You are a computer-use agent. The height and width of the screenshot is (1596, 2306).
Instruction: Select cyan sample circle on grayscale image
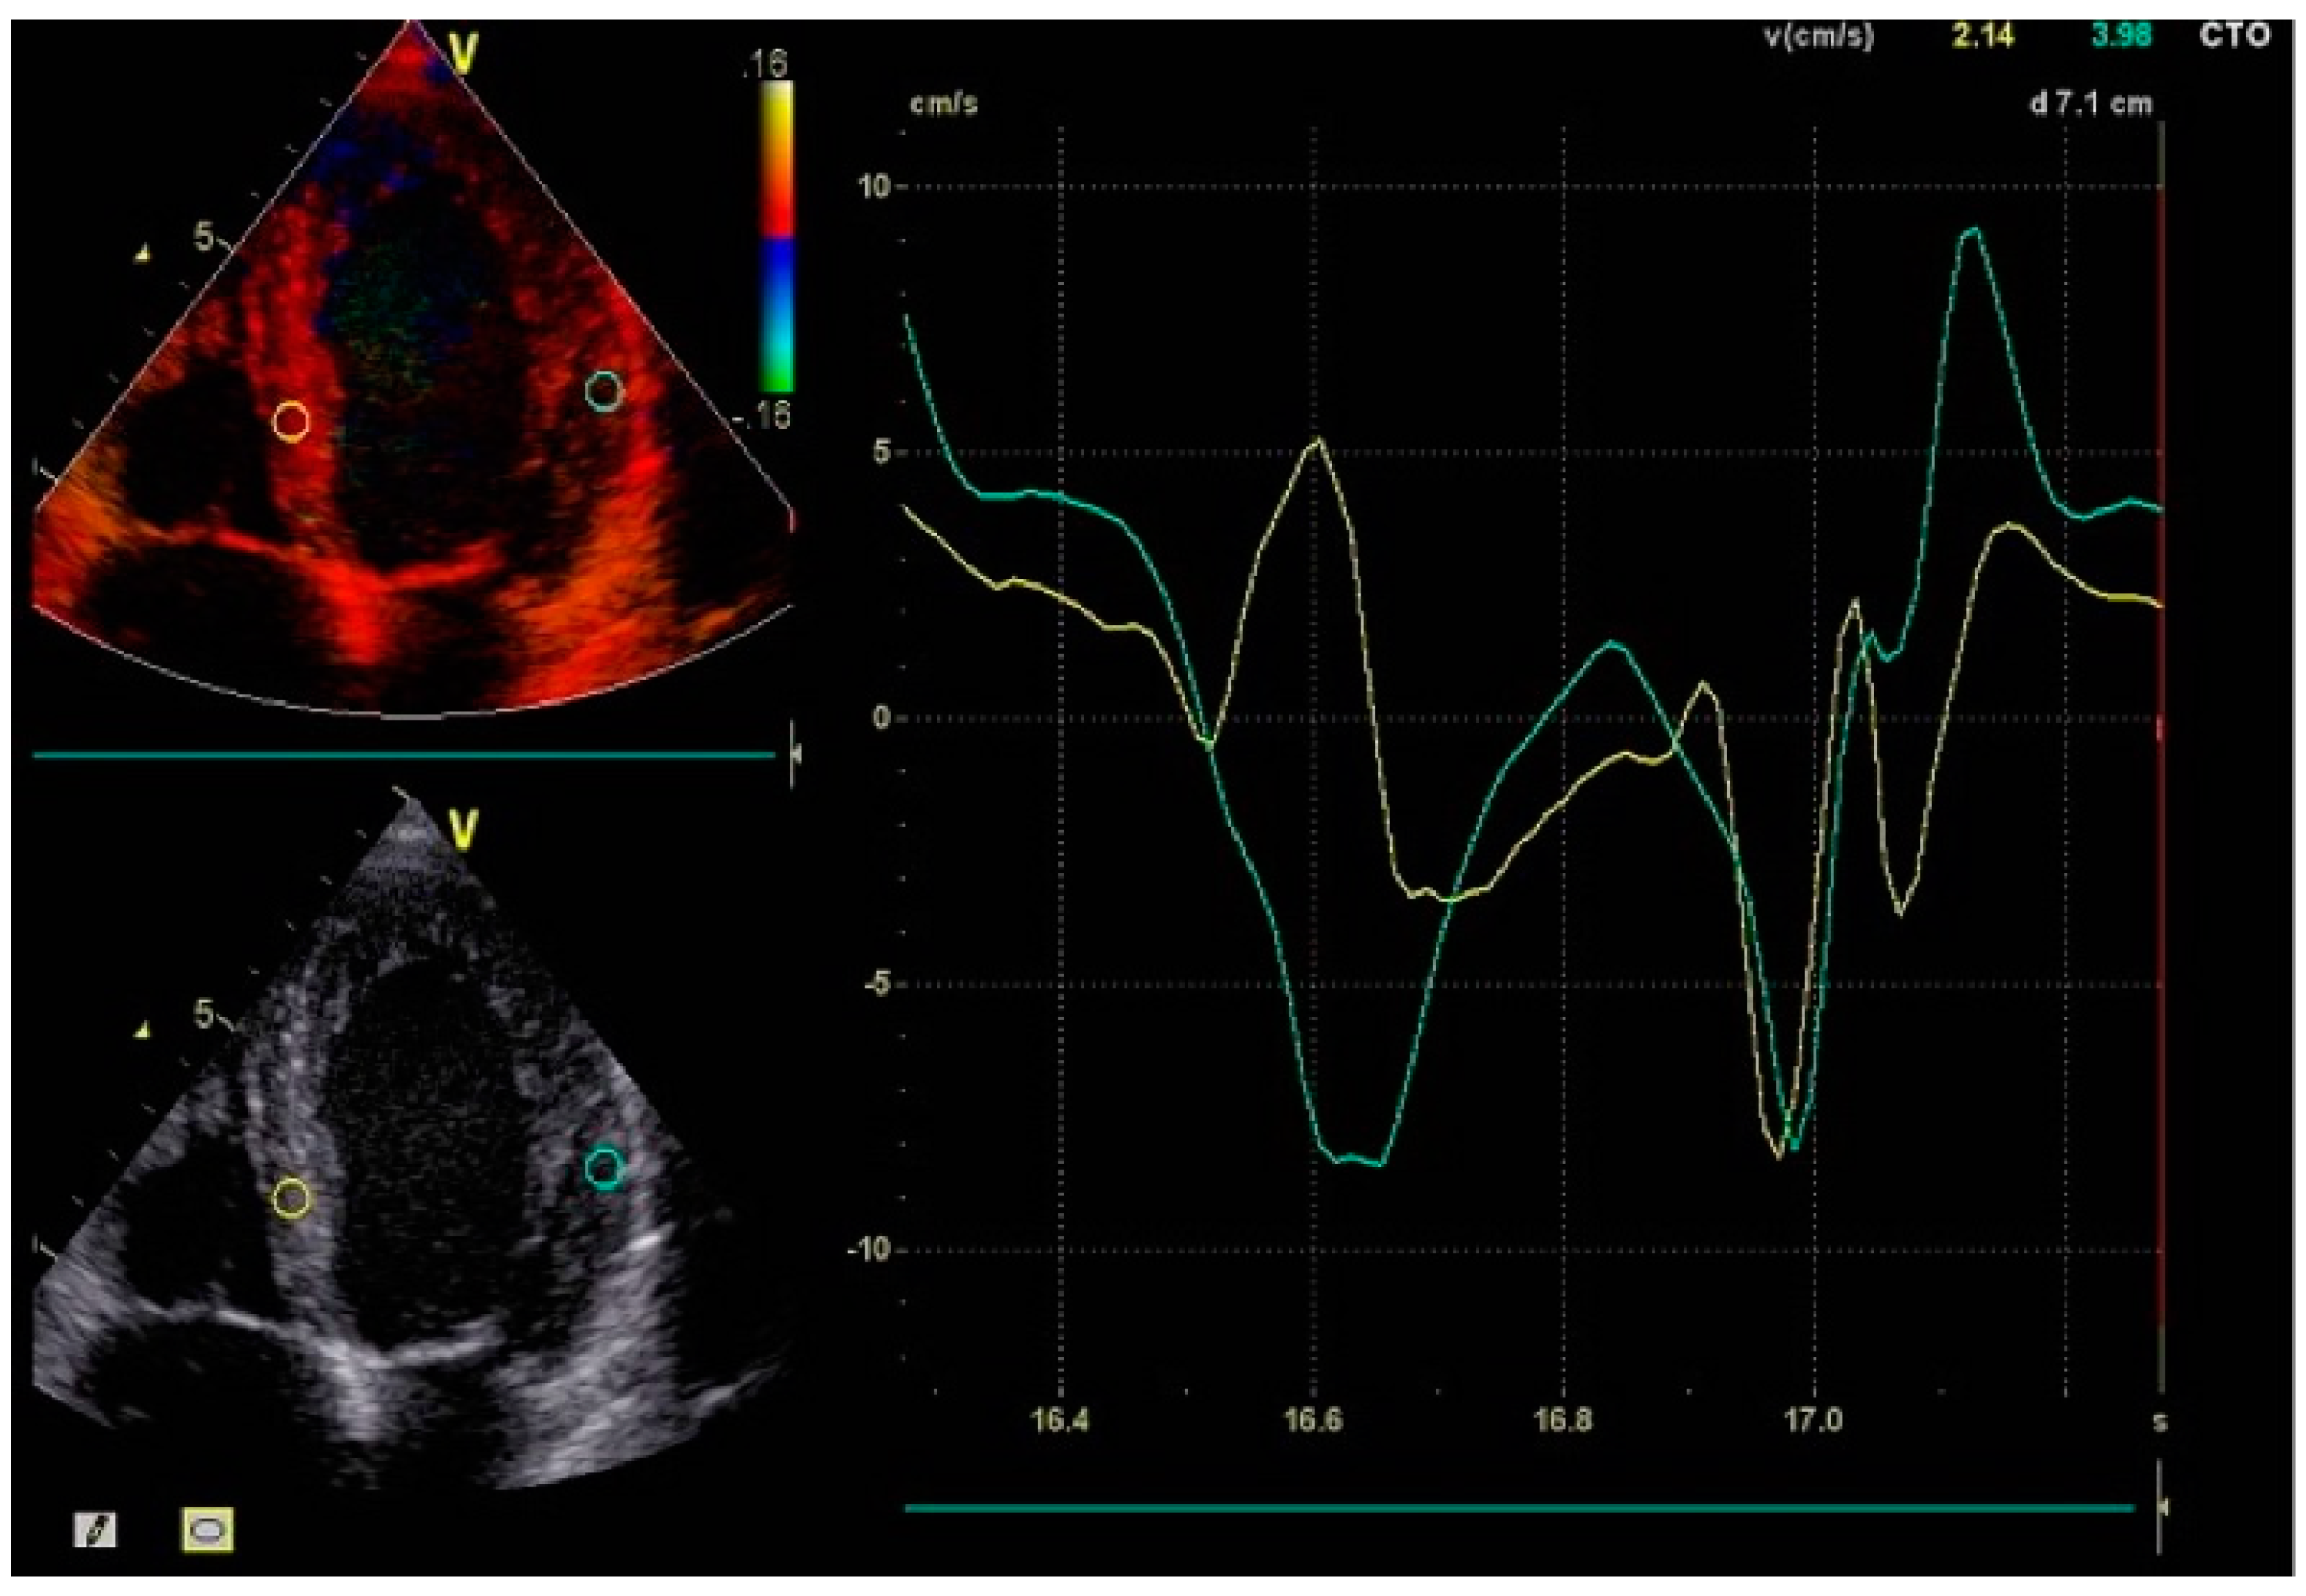point(604,1167)
